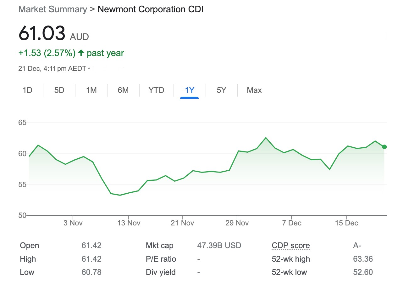Click the 29 Nov date label on chart axis

(x=237, y=223)
